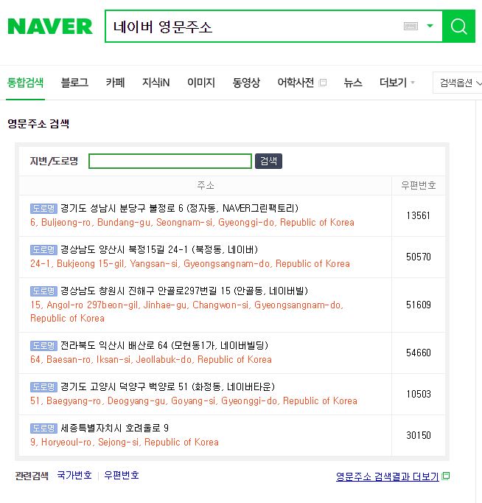Image resolution: width=482 pixels, height=503 pixels.
Task: Click the 지번/도로명 address input field
Action: [170, 161]
